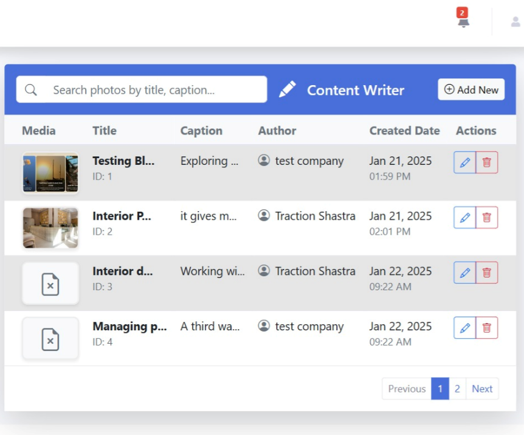The height and width of the screenshot is (435, 524).
Task: Edit the Testing Bl... entry with pencil icon
Action: (464, 162)
